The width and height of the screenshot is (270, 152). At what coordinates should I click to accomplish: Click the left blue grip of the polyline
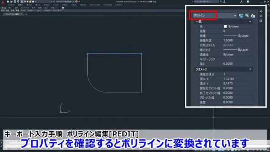(87, 54)
